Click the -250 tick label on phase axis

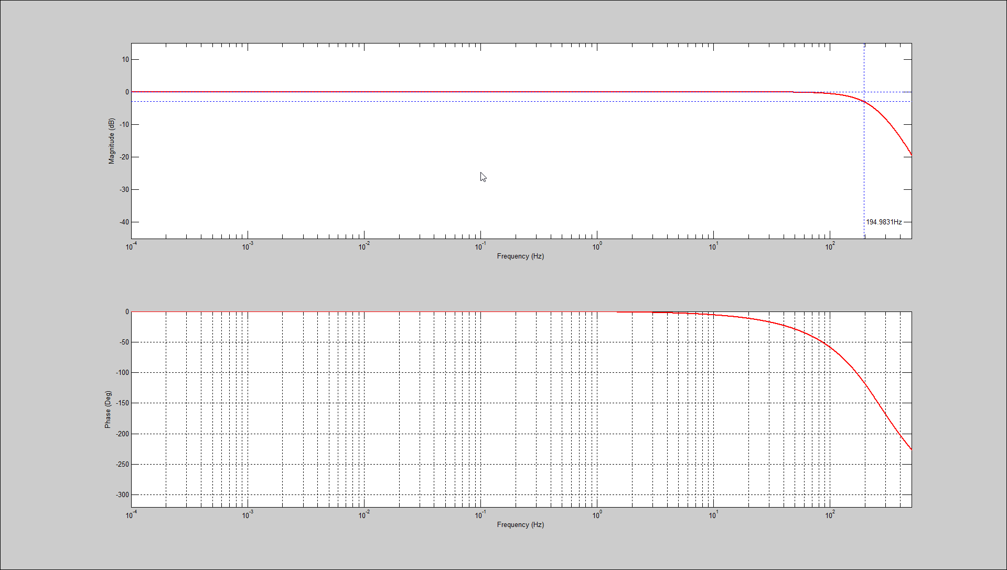point(123,465)
